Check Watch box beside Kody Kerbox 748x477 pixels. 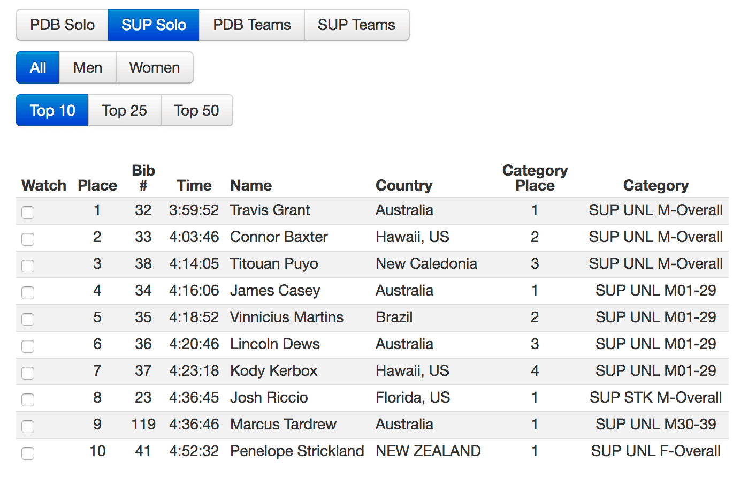click(x=28, y=373)
